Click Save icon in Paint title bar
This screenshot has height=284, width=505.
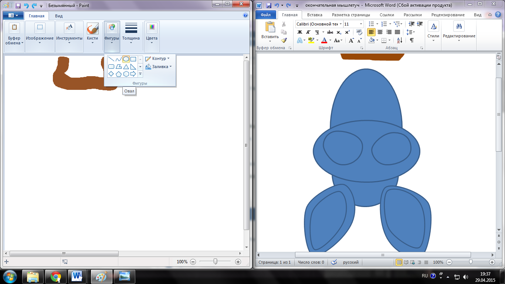pyautogui.click(x=18, y=6)
